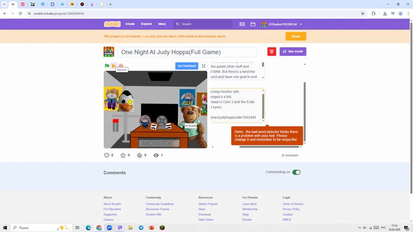Open See inside editor
Screen dimensions: 413x232
coord(293,51)
